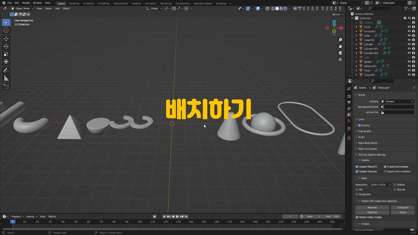418x235 pixels.
Task: Pick the Rotate tool
Action: tap(6, 46)
